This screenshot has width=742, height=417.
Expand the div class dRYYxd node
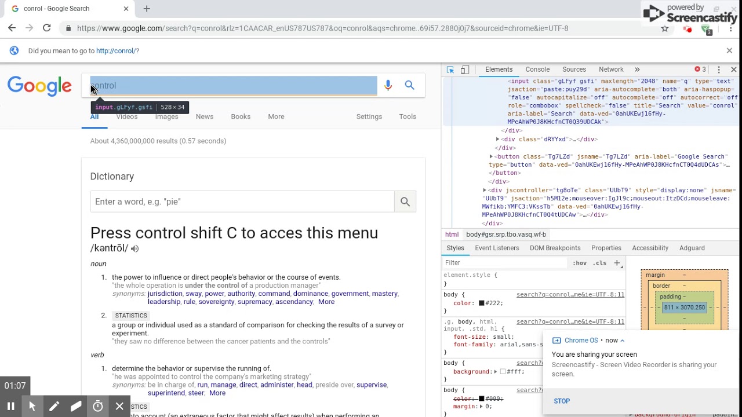497,140
